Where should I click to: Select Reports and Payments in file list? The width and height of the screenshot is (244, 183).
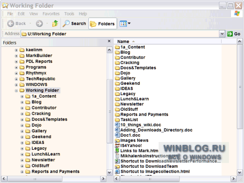(144, 115)
